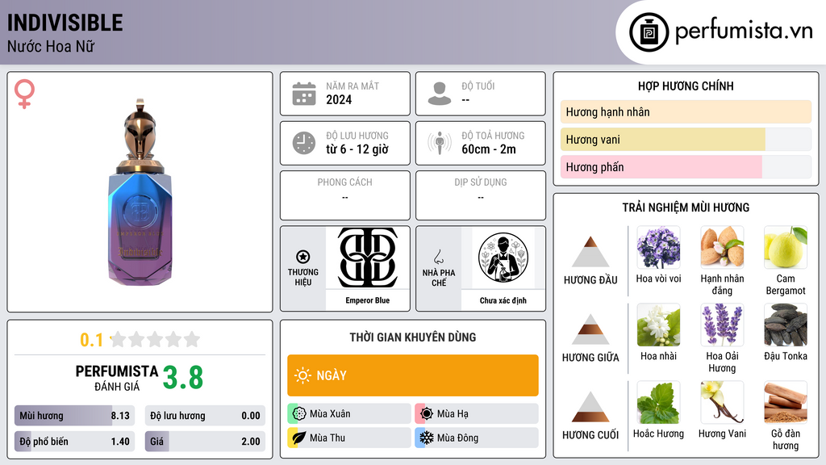Click the release year 2024
826x465 pixels.
tap(339, 99)
